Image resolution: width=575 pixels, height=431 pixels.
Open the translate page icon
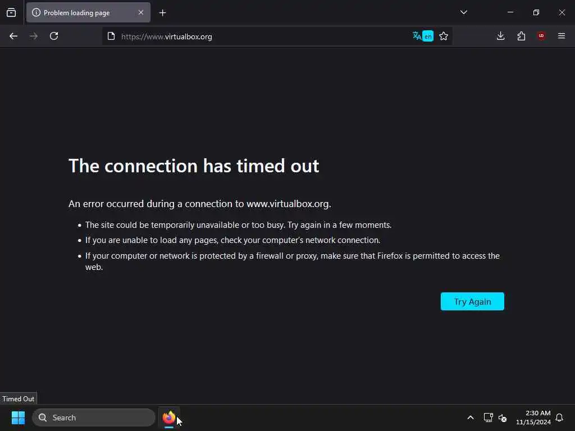(417, 36)
